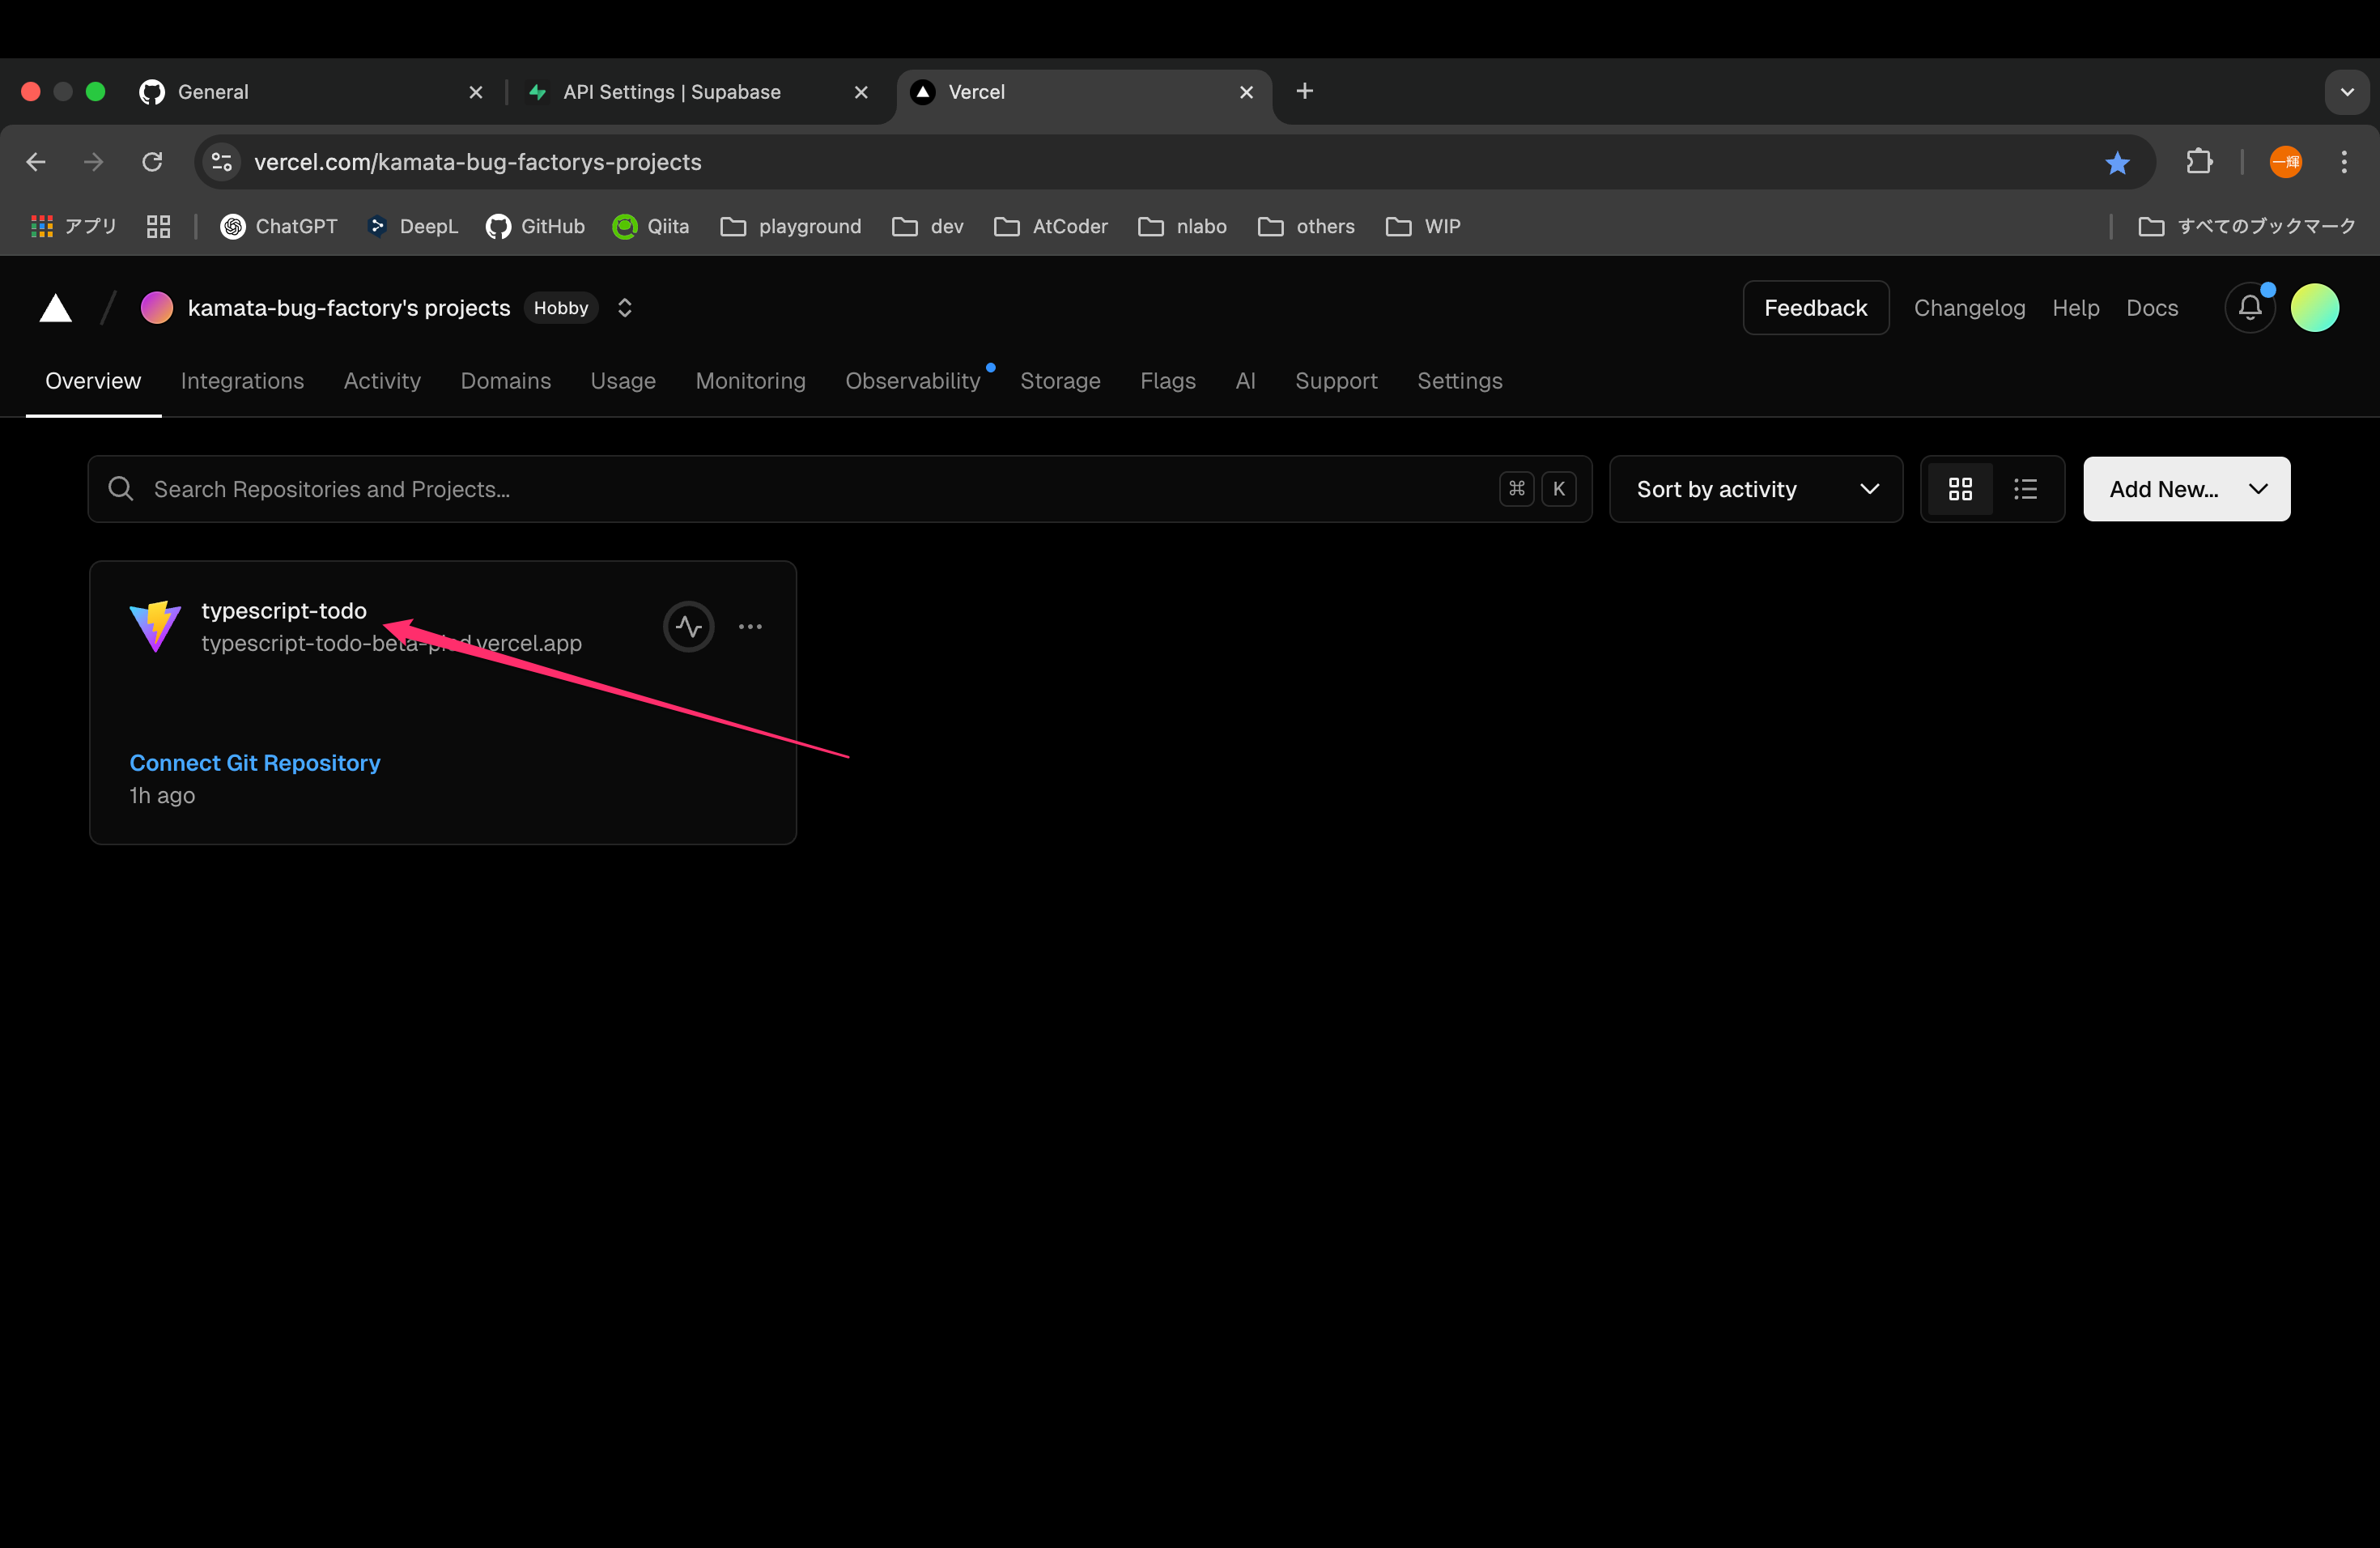The height and width of the screenshot is (1548, 2380).
Task: Go to the Integrations tab
Action: (x=242, y=381)
